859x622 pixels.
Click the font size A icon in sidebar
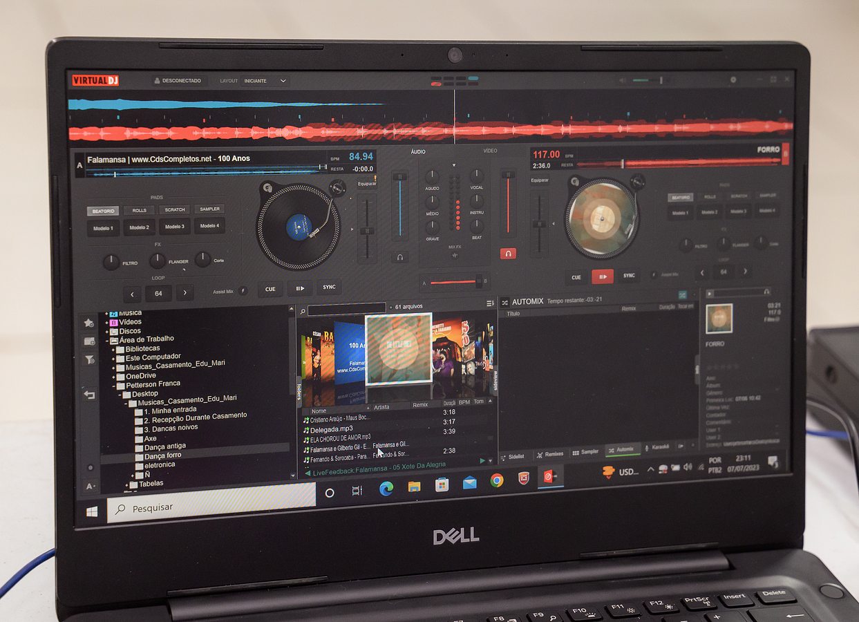coord(90,487)
